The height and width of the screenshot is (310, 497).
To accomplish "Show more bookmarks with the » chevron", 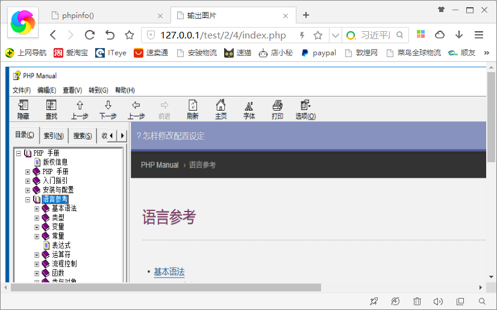I will pyautogui.click(x=487, y=53).
